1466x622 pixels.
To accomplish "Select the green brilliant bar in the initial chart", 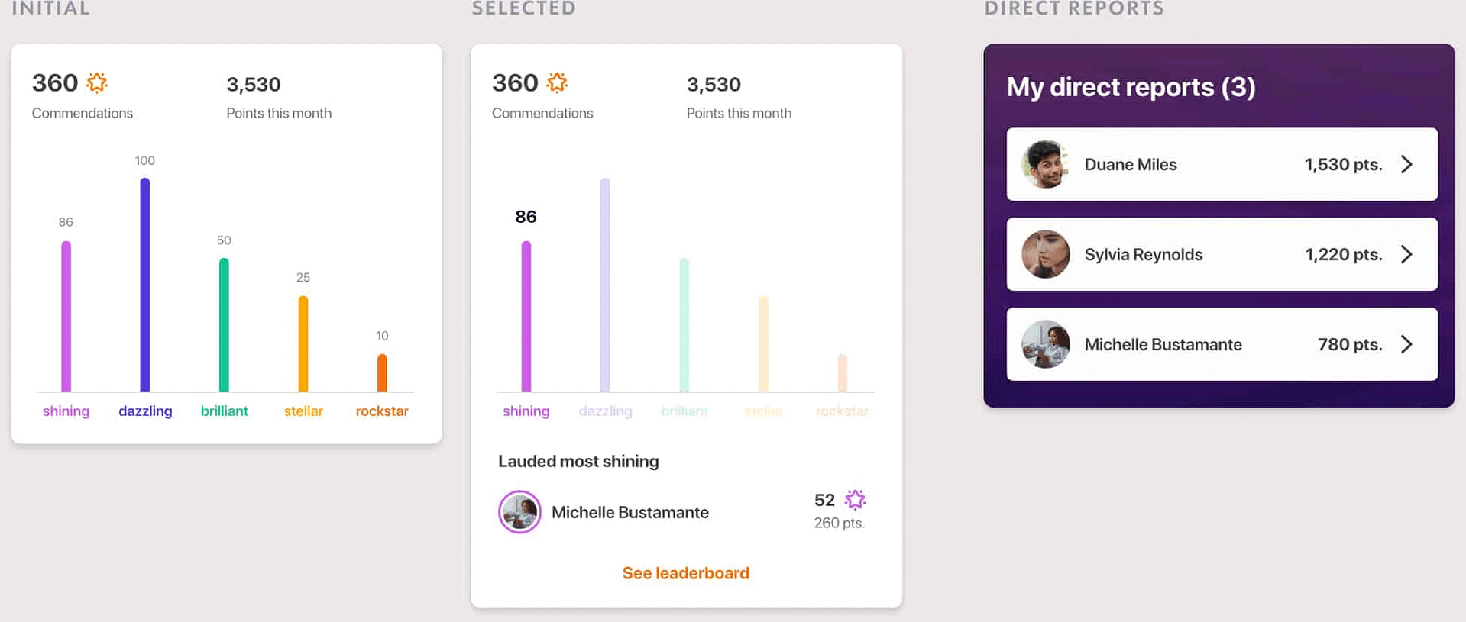I will coord(224,324).
